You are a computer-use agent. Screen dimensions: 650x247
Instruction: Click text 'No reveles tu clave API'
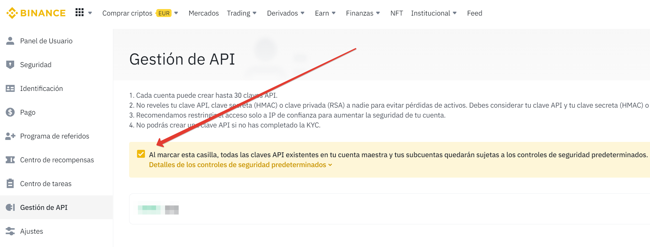coord(172,105)
